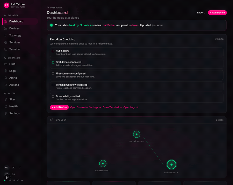The width and height of the screenshot is (233, 185).
Task: Select the DS theme option
Action: point(13,174)
